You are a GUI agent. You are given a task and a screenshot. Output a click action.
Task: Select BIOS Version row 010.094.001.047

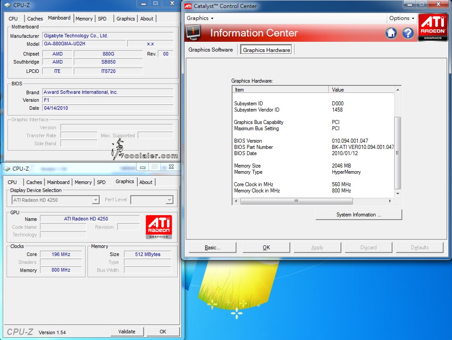point(313,141)
